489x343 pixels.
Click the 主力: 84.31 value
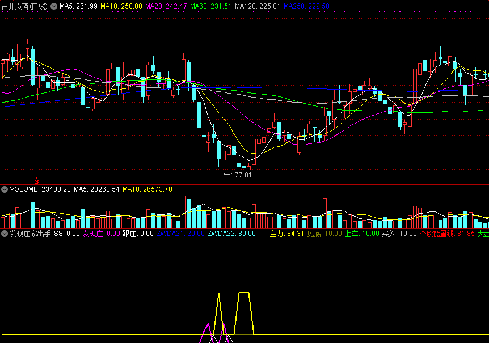click(286, 234)
